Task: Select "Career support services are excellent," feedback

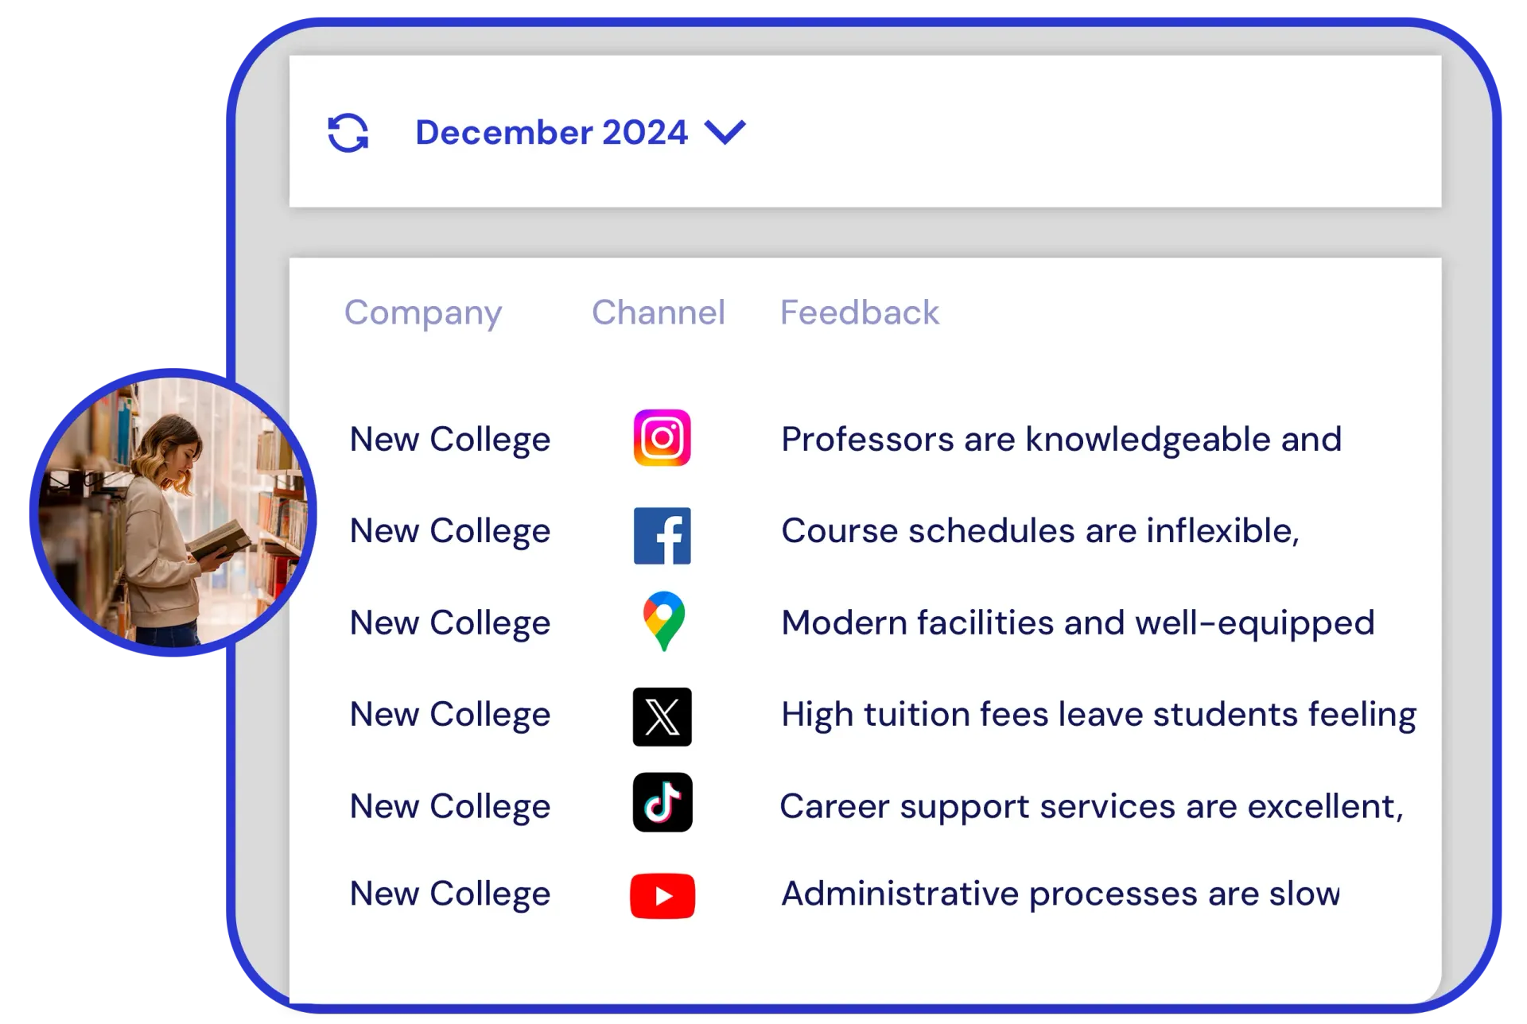Action: coord(1092,807)
